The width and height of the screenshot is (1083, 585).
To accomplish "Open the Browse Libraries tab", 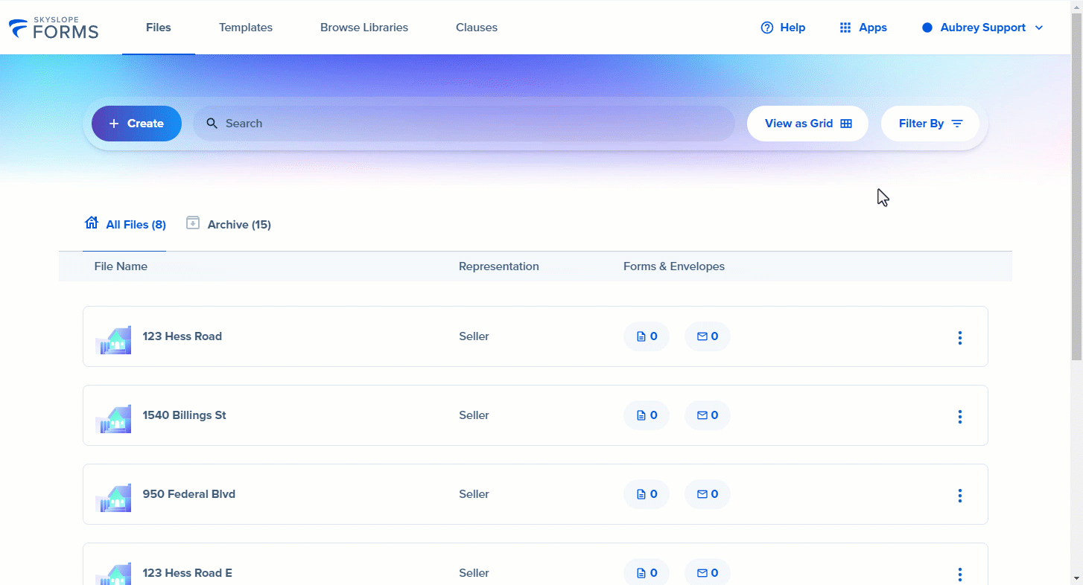I will (364, 28).
